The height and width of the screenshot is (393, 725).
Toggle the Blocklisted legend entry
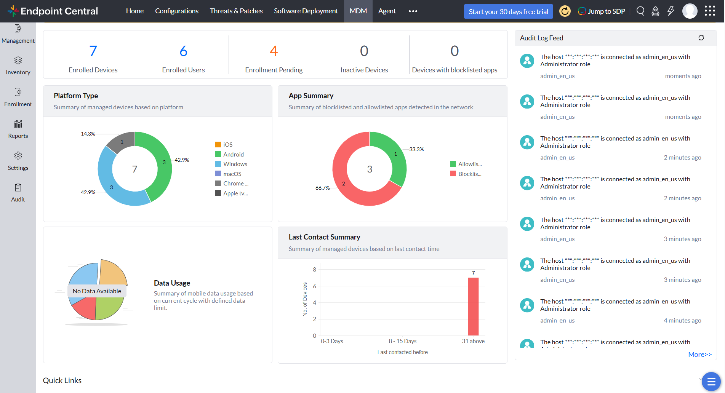click(466, 174)
